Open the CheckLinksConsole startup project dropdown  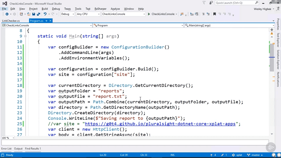click(123, 14)
